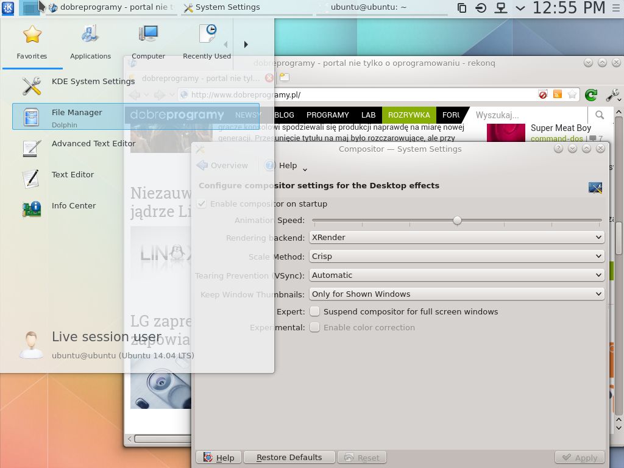Click the RSS feed icon in address bar

(558, 94)
